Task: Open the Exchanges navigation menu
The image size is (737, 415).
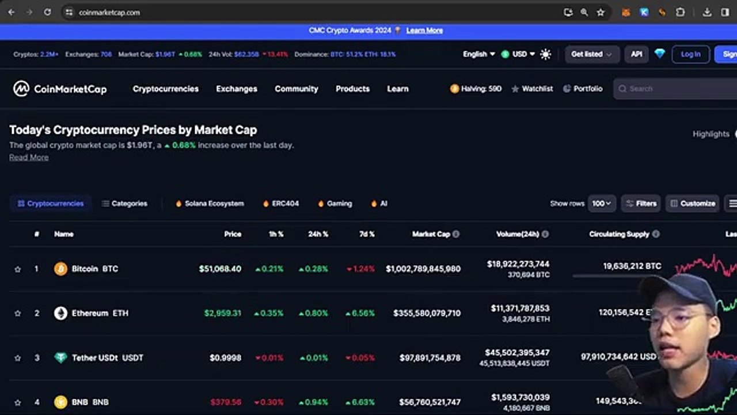Action: point(237,89)
